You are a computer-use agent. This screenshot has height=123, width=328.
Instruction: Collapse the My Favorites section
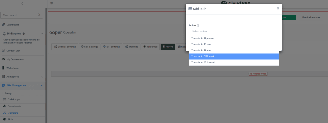click(x=42, y=33)
